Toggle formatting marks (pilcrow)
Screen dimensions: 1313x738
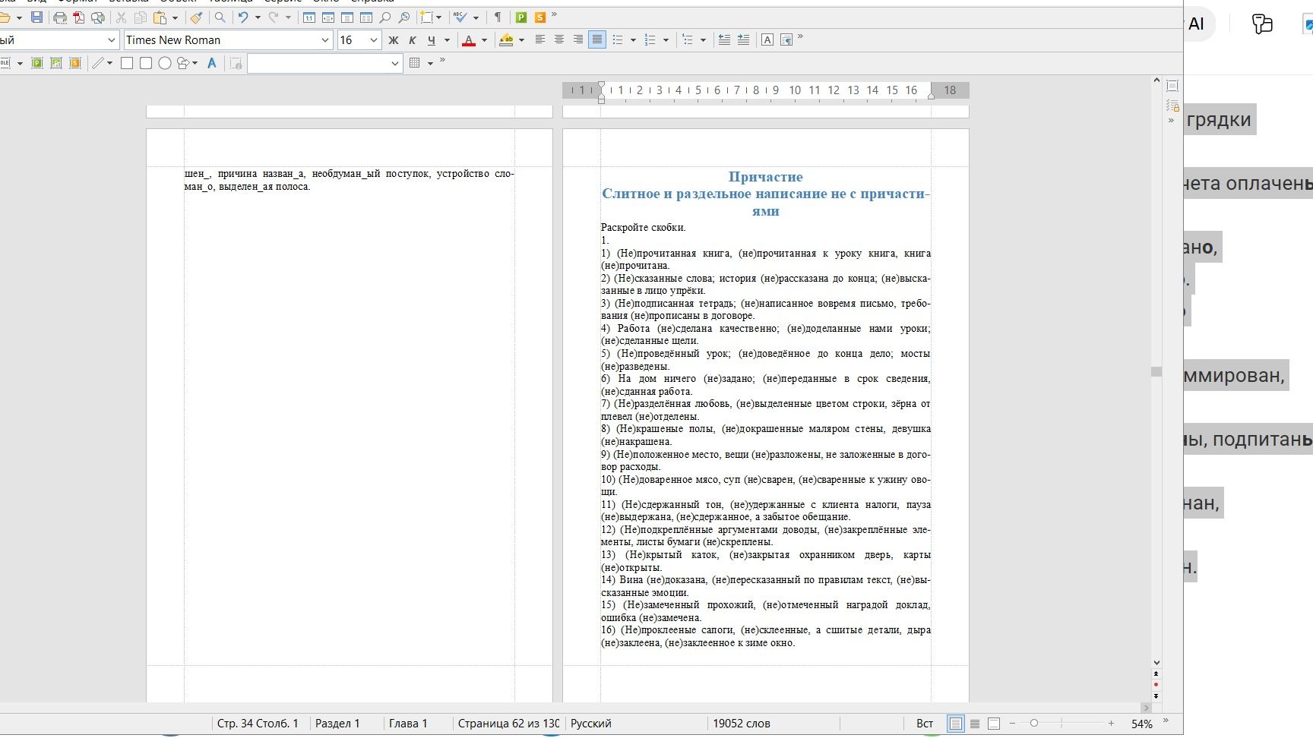[x=498, y=17]
